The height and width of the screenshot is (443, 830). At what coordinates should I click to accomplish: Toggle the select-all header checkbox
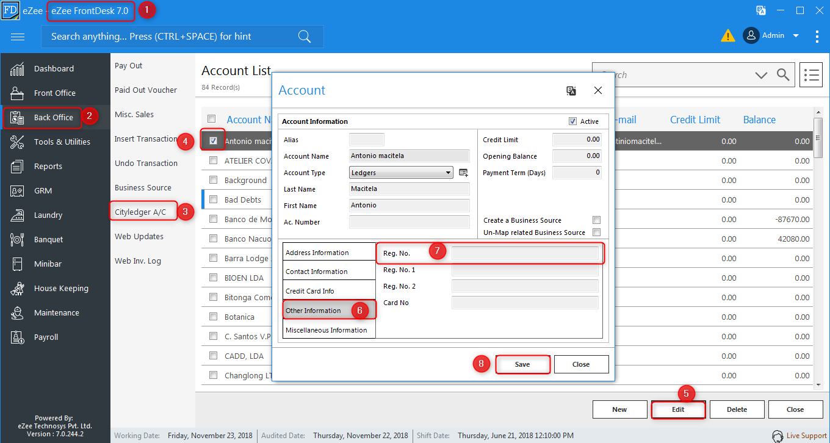tap(212, 119)
